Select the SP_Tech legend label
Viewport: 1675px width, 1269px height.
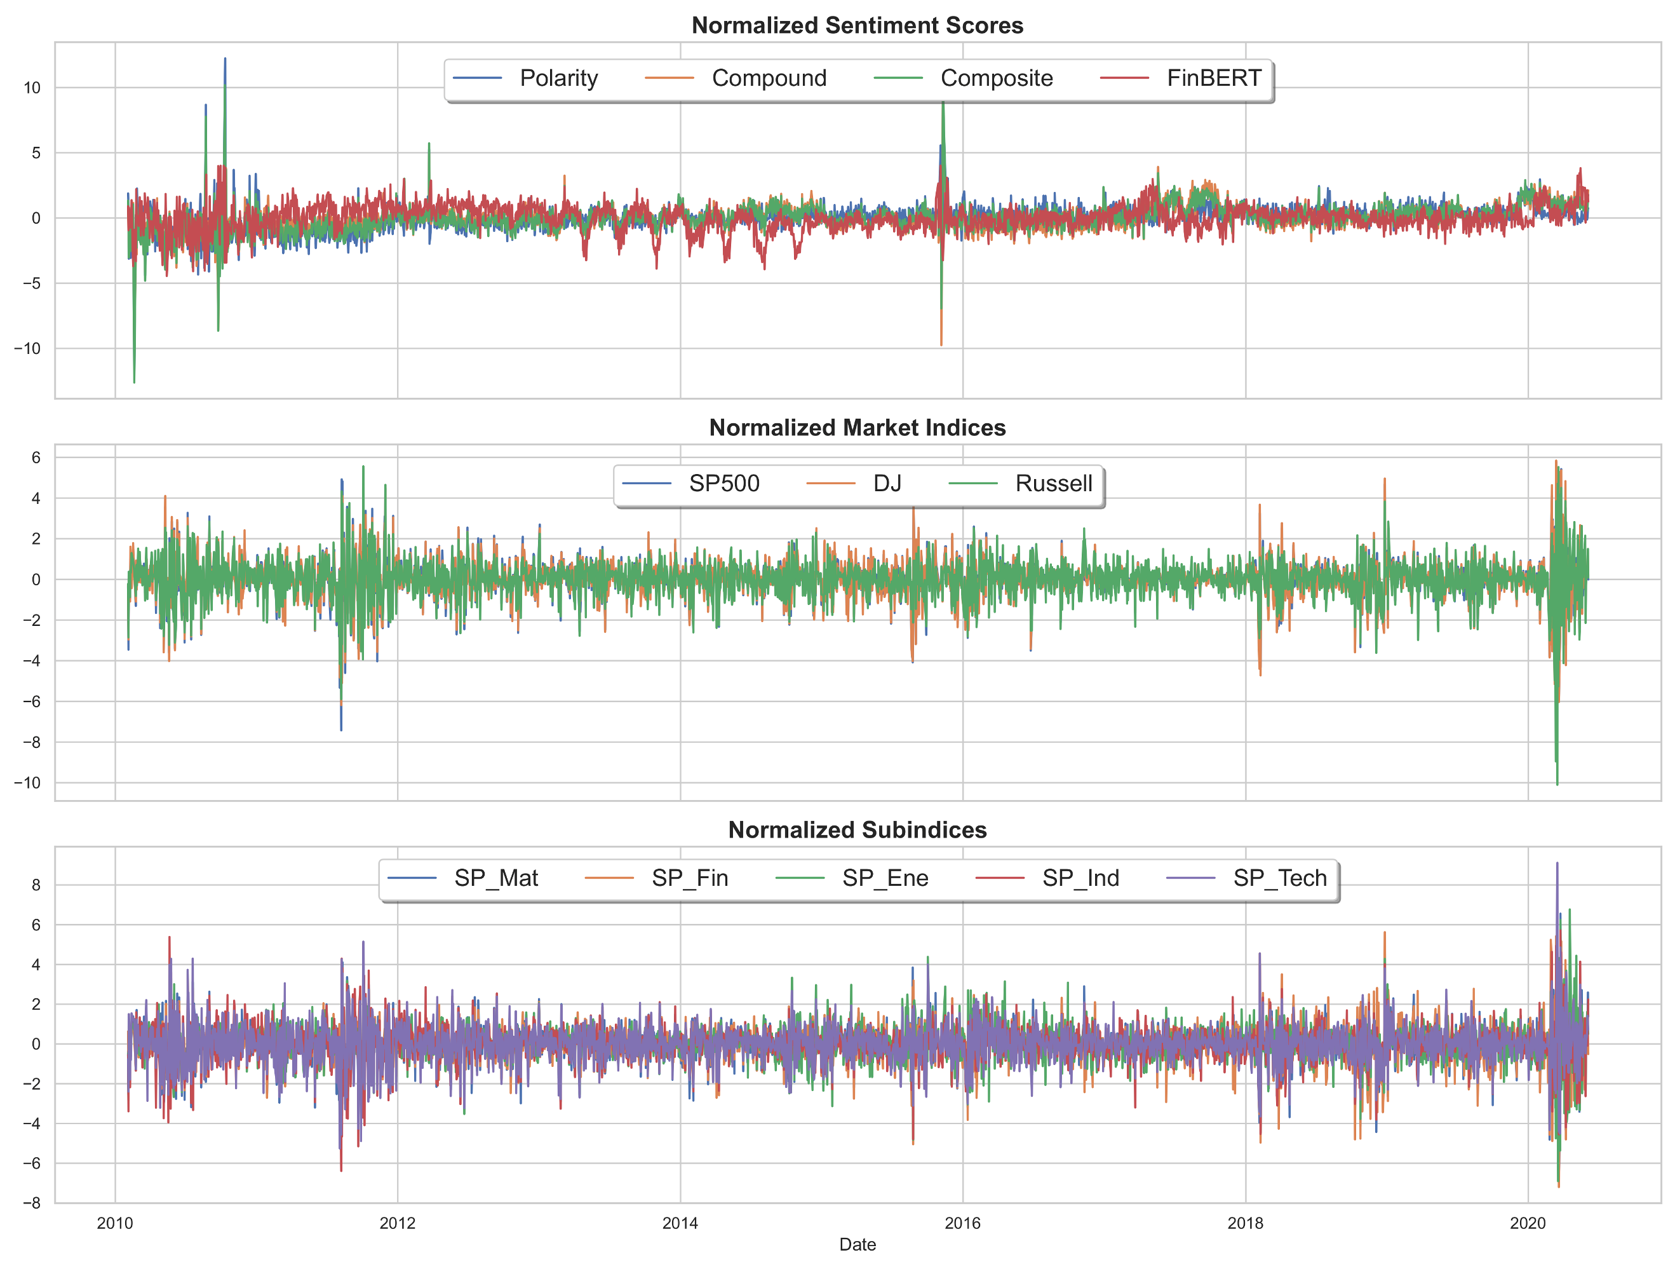pyautogui.click(x=1279, y=878)
